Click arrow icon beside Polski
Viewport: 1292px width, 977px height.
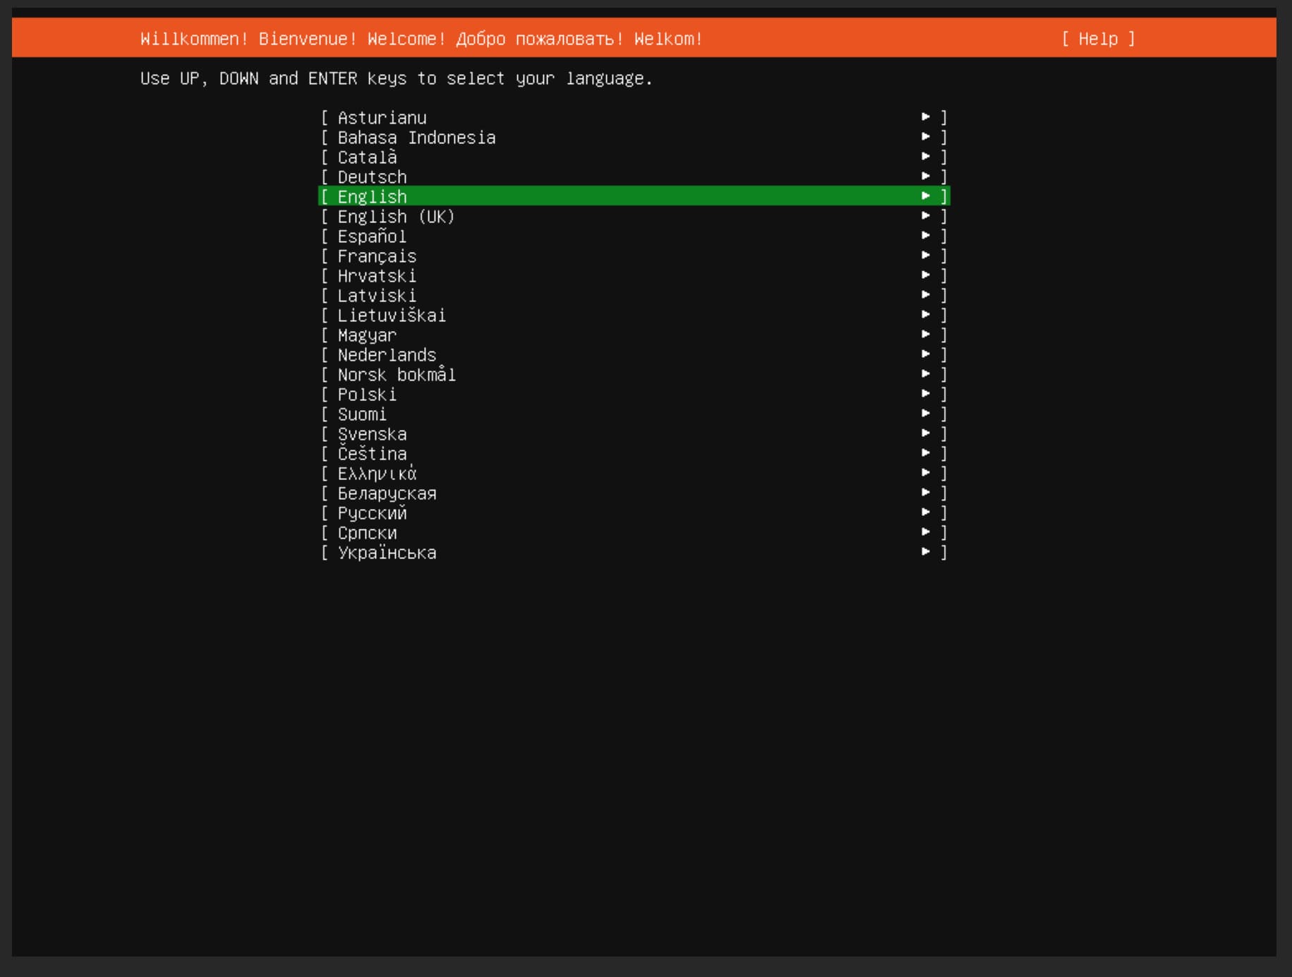pyautogui.click(x=926, y=393)
